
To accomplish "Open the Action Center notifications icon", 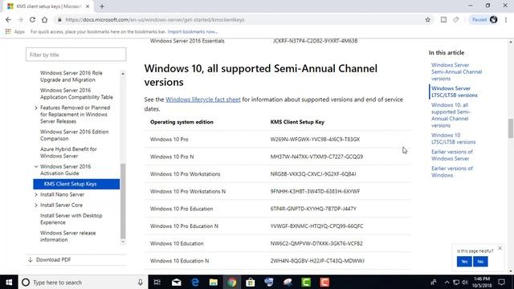I will pos(501,282).
